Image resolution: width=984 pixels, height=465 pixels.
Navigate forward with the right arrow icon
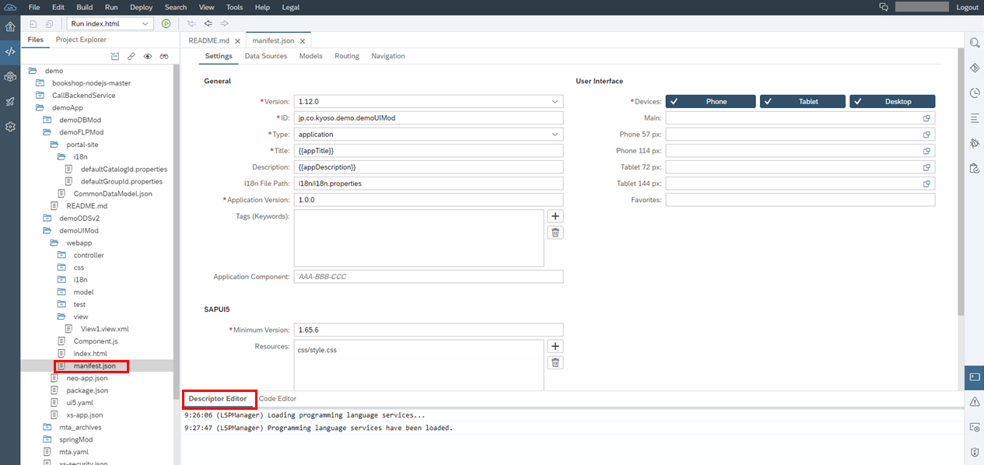click(225, 24)
